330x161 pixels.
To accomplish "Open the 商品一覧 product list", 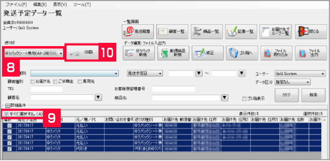I will point(207,32).
